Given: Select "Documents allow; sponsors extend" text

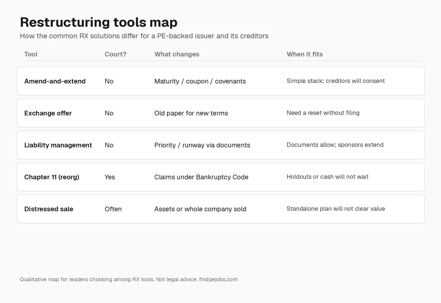Looking at the screenshot, I should (x=335, y=145).
